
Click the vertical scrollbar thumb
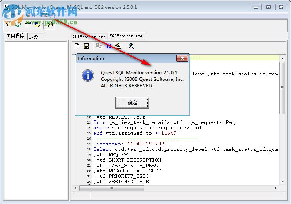coord(283,88)
